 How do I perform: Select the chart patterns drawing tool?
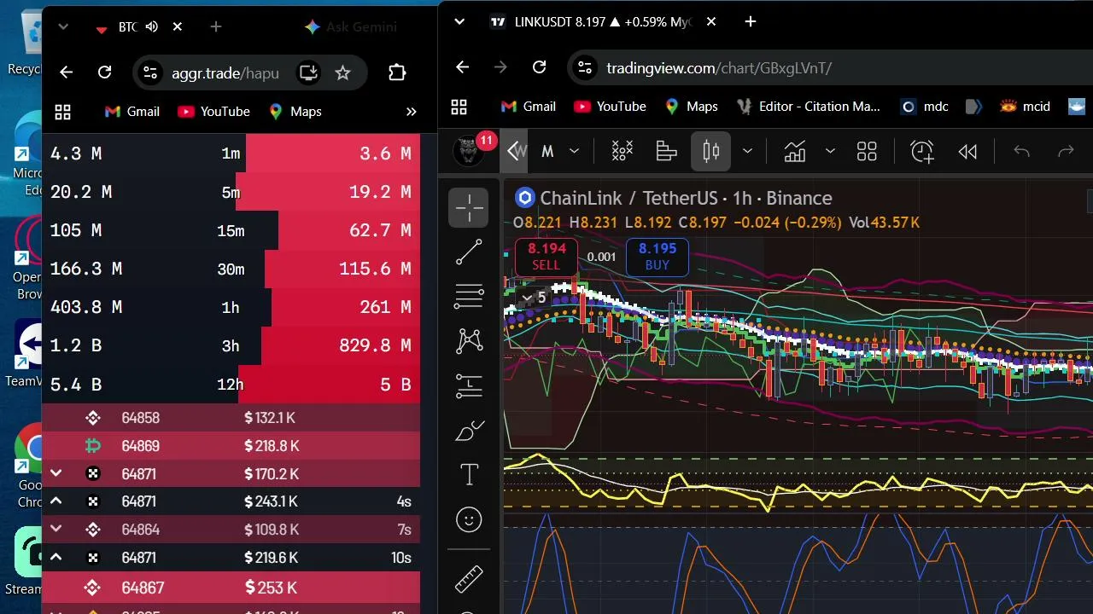[469, 341]
